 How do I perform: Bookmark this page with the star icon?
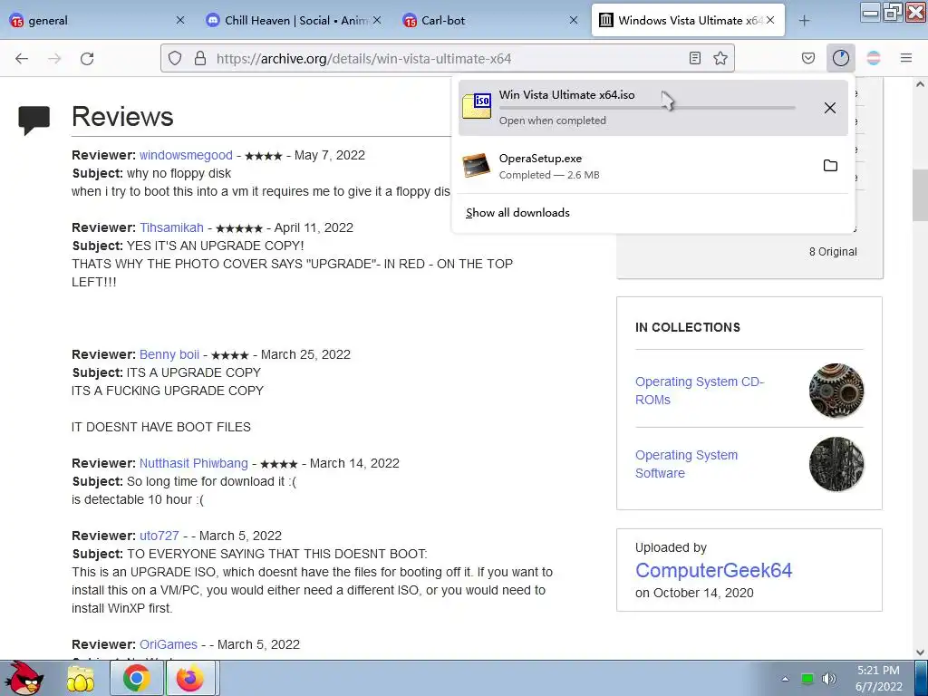coord(720,58)
